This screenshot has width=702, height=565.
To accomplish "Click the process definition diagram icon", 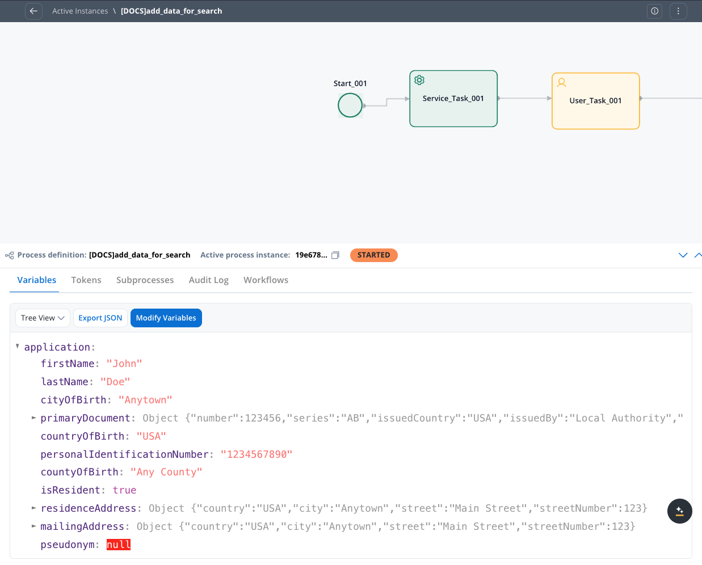I will click(x=9, y=255).
